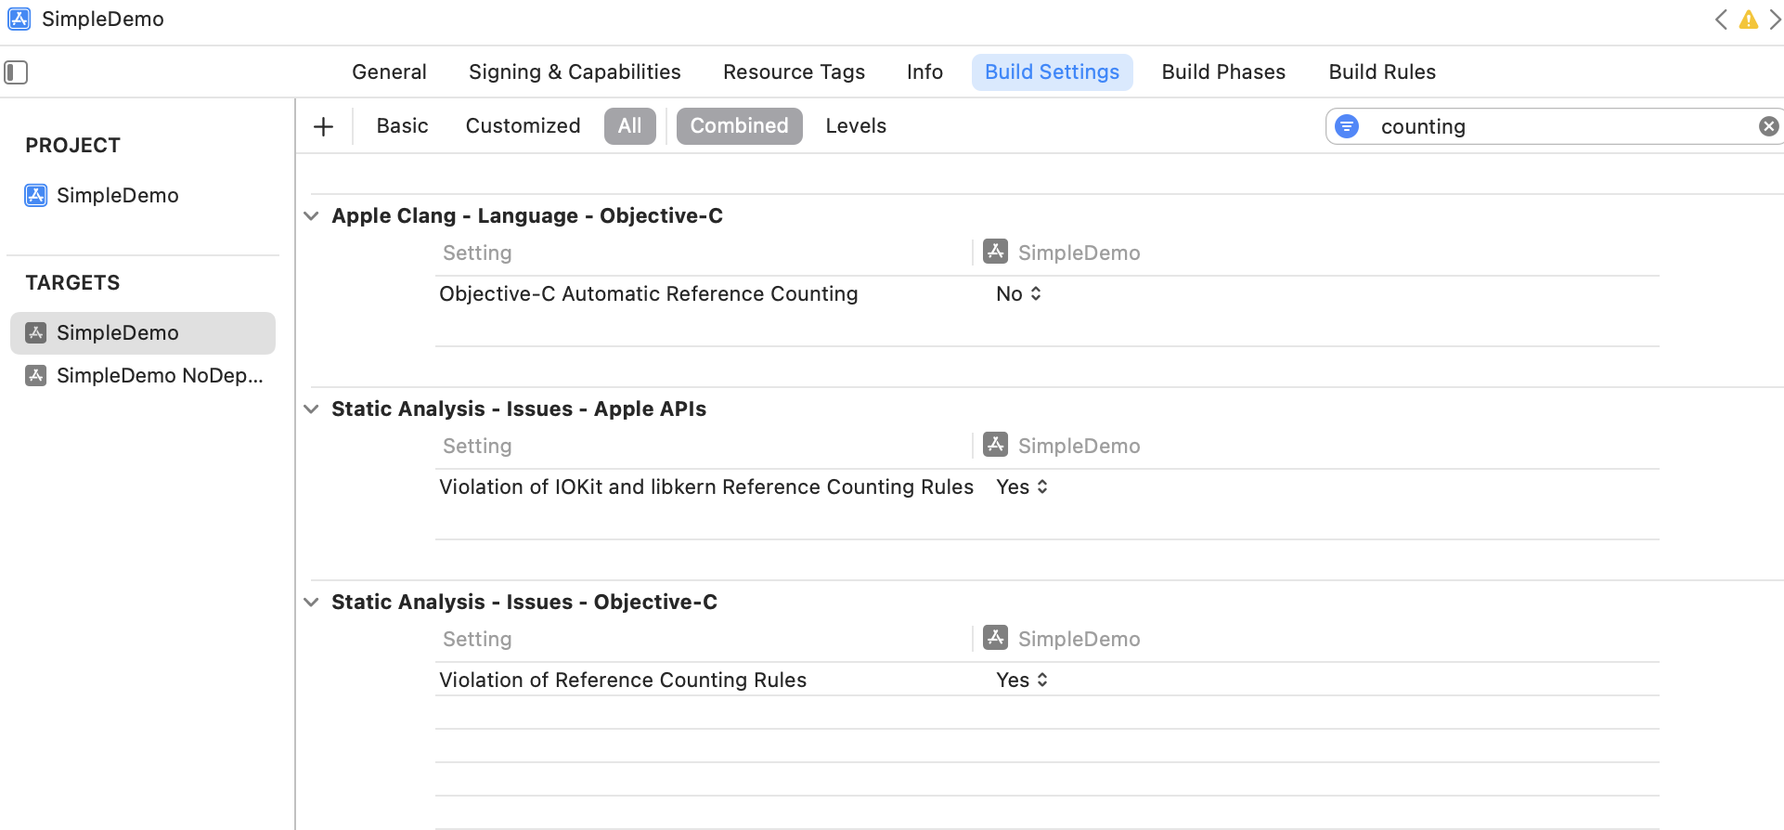This screenshot has width=1784, height=830.
Task: Clear the counting search text
Action: coord(1769,126)
